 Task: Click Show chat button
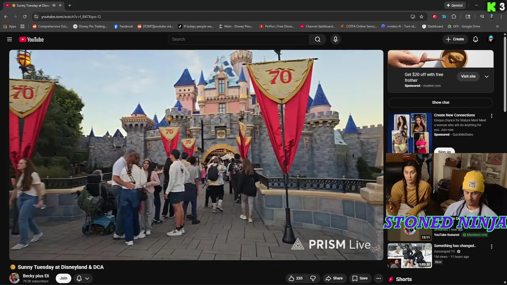pos(440,103)
